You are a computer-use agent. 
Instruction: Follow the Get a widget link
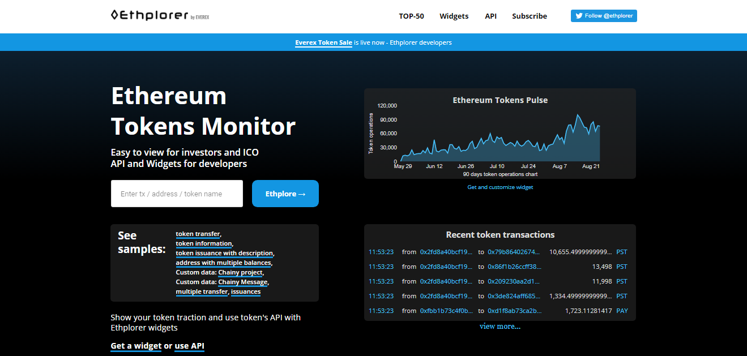coord(136,346)
